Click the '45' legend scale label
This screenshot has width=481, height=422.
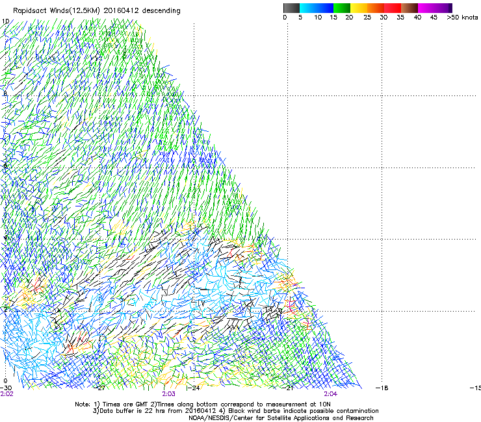434,18
